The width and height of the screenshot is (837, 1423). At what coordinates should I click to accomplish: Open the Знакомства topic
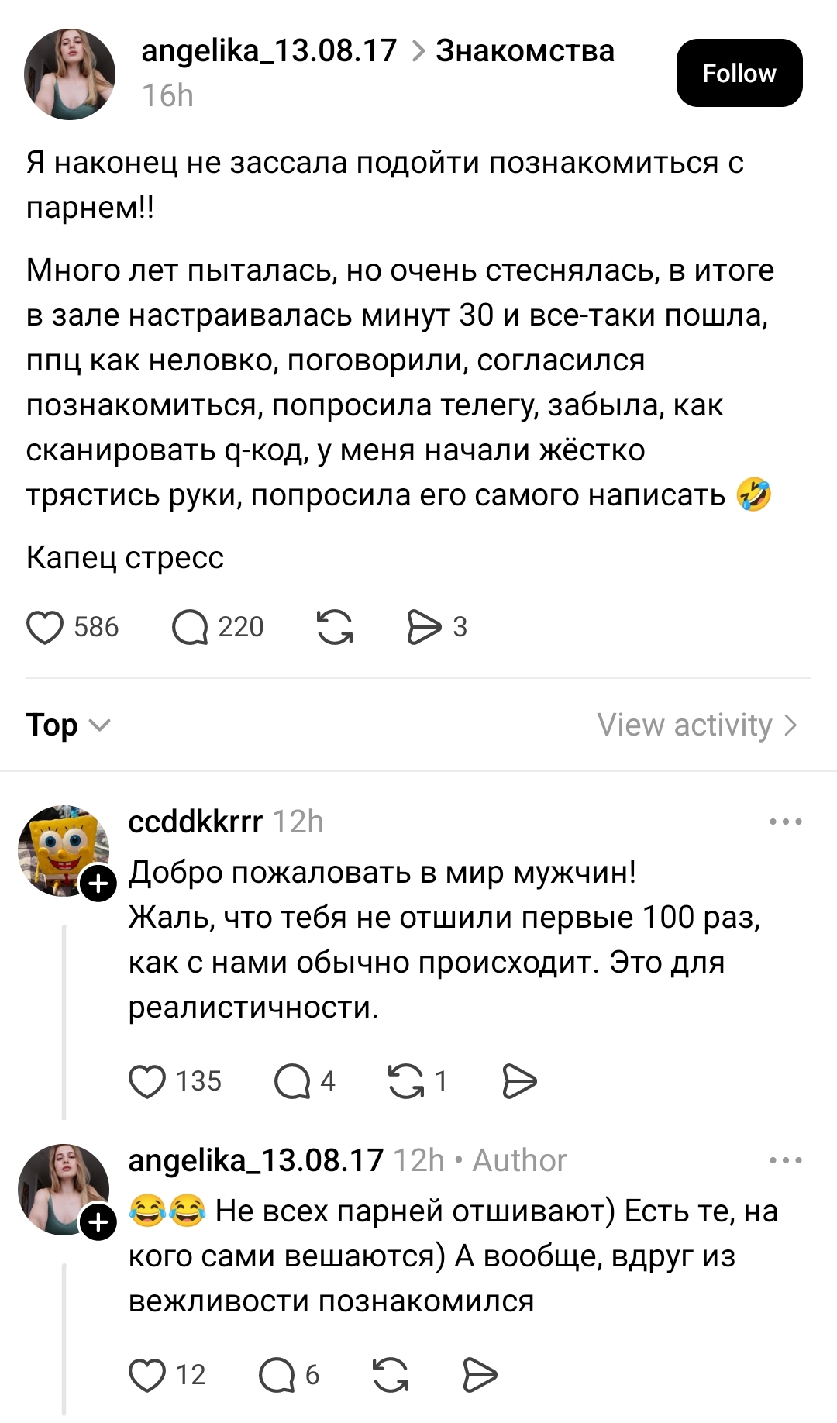tap(525, 51)
